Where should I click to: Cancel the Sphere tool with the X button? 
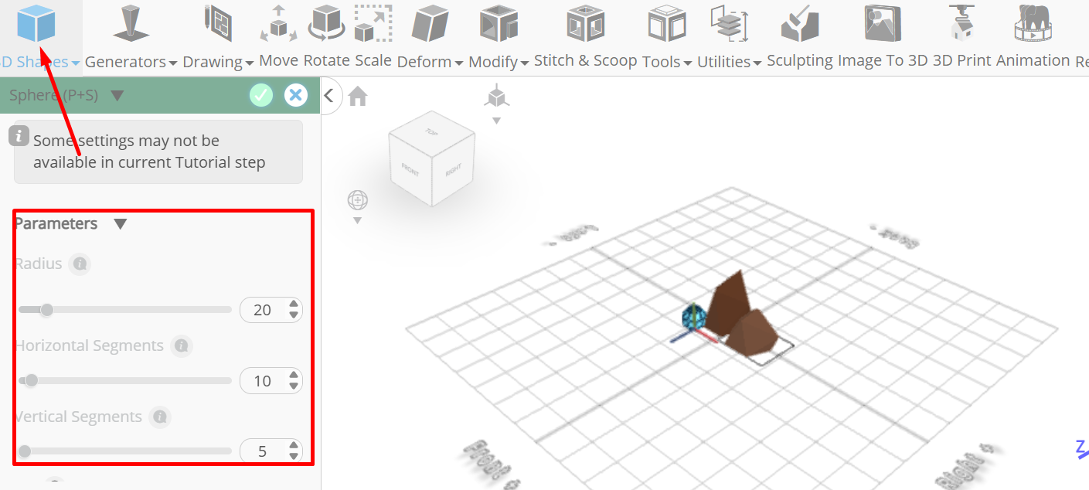[x=295, y=95]
